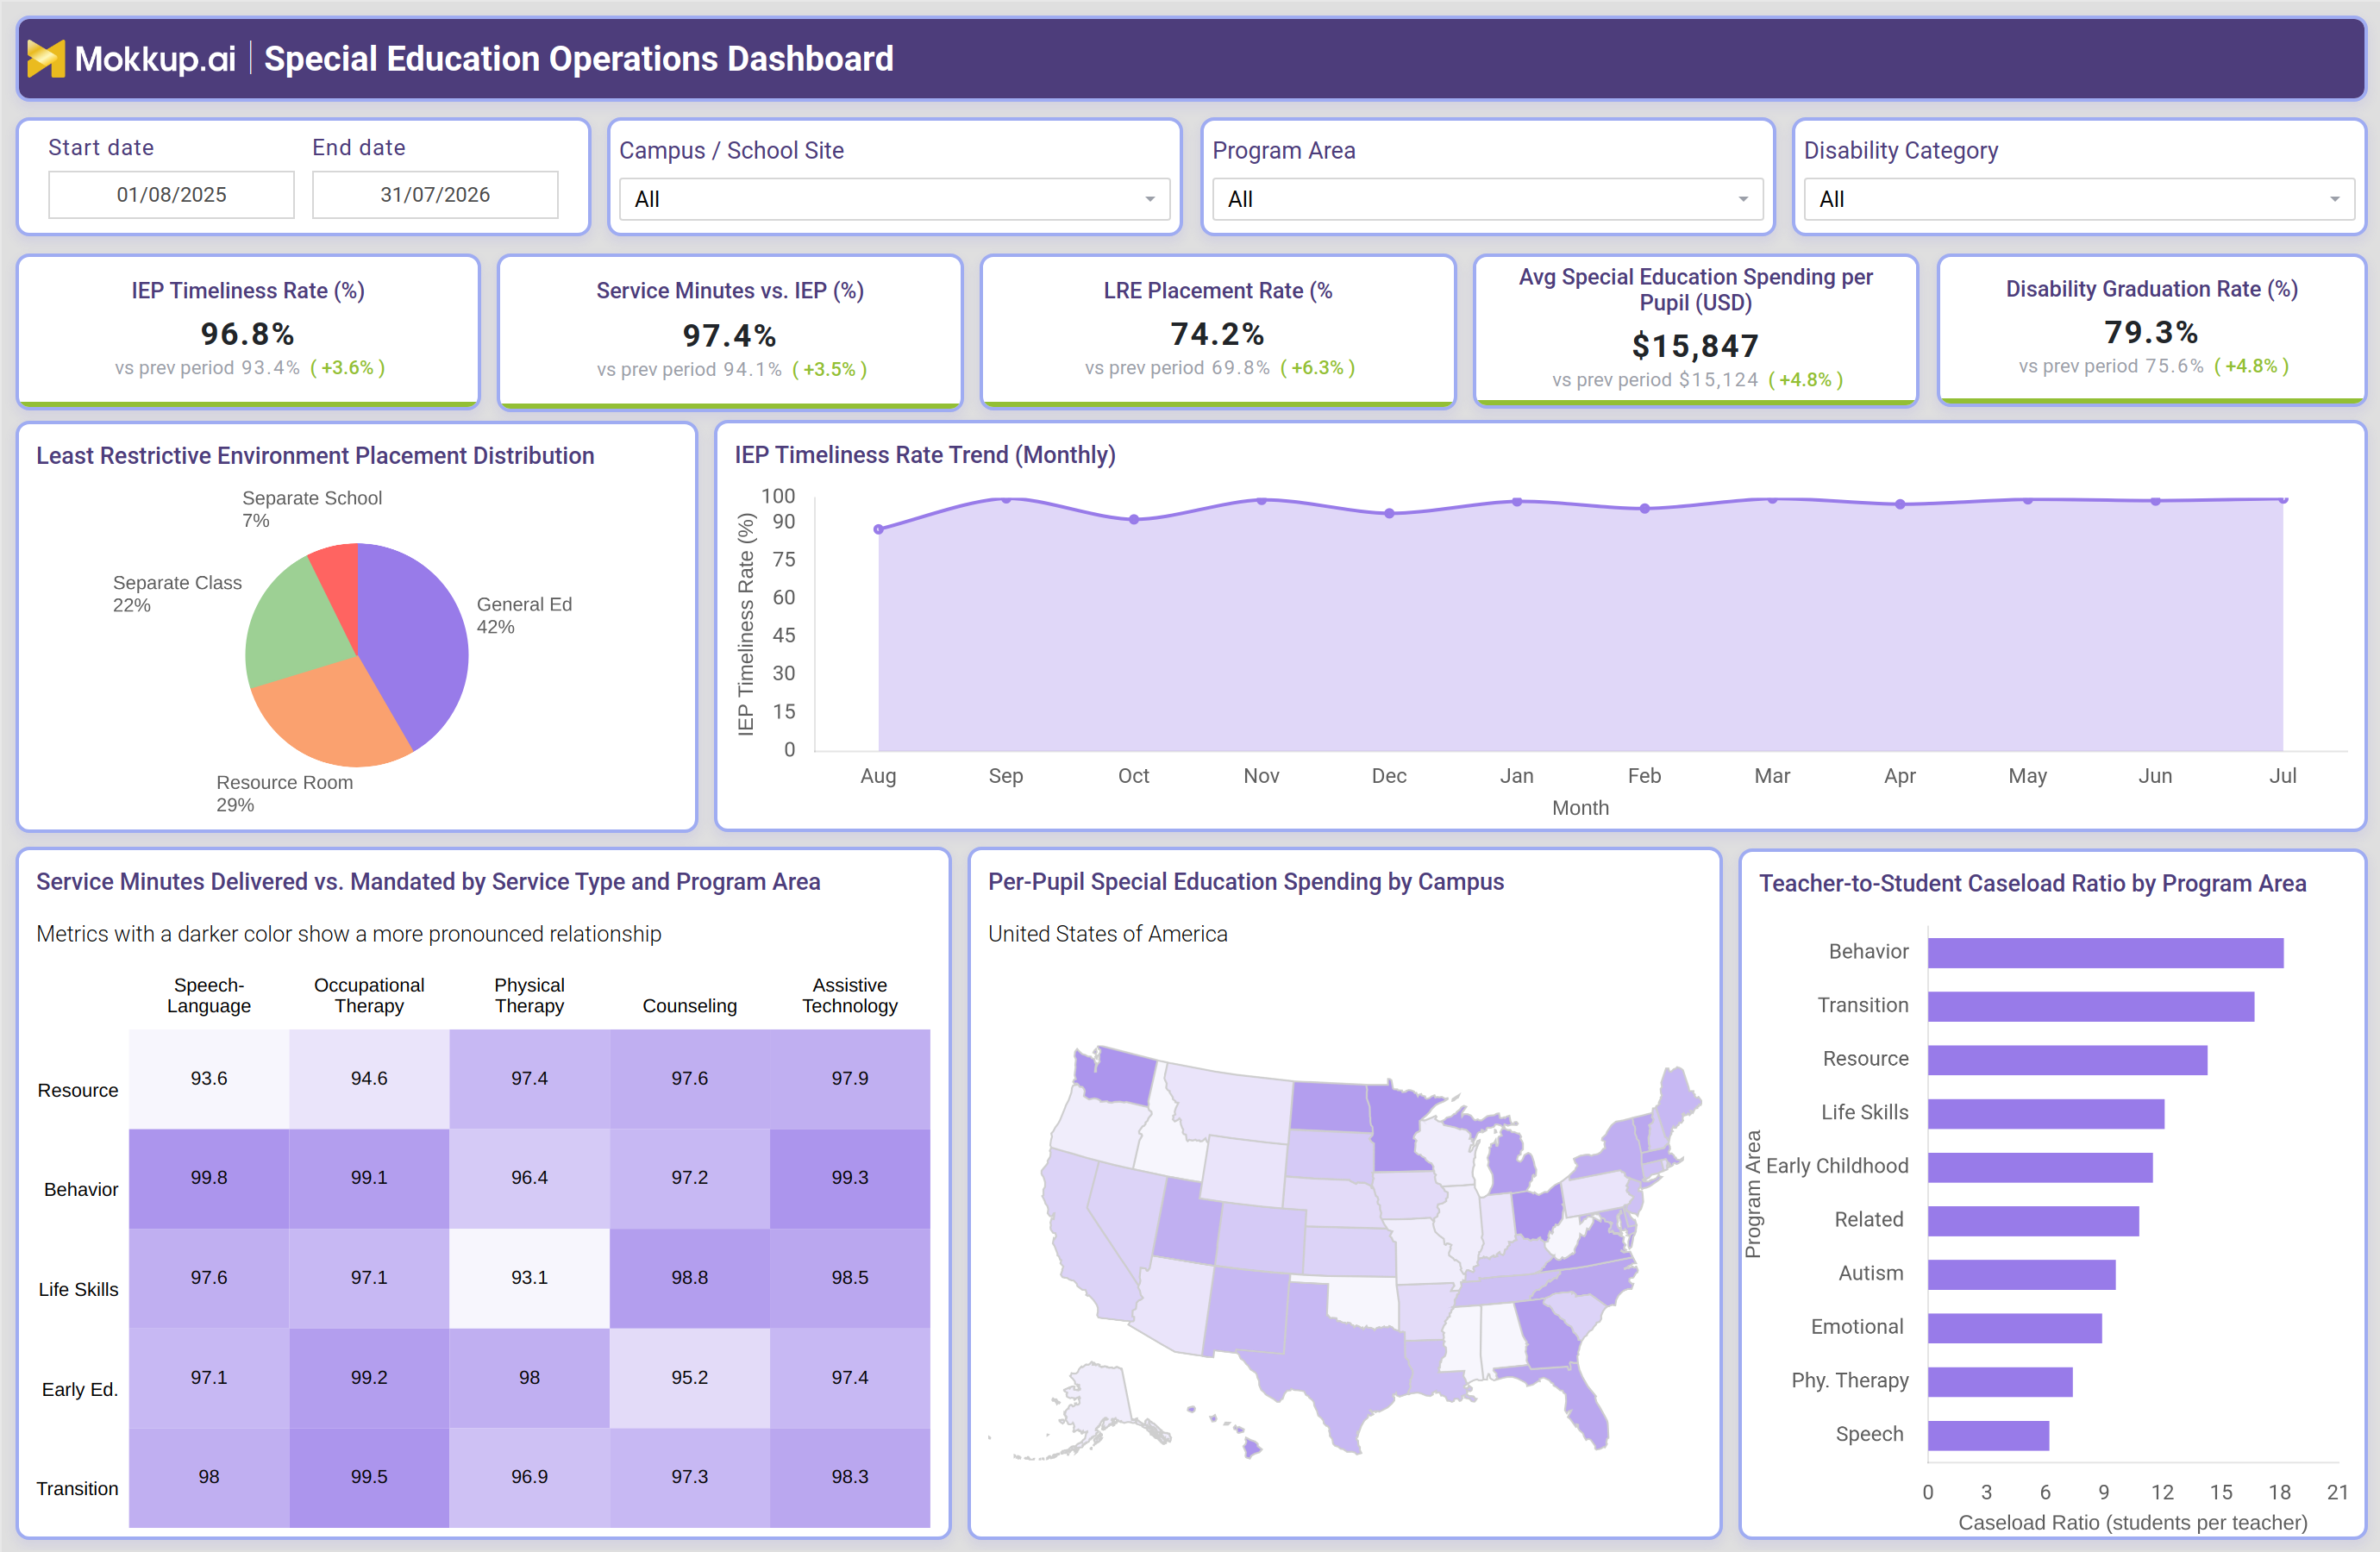2380x1552 pixels.
Task: Click the Dec data point on trend line
Action: (1389, 513)
